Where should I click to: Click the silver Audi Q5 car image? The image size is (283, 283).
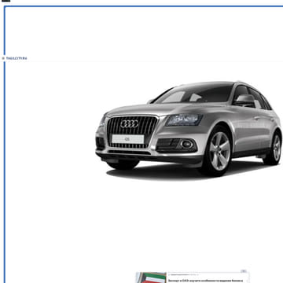[x=189, y=130]
